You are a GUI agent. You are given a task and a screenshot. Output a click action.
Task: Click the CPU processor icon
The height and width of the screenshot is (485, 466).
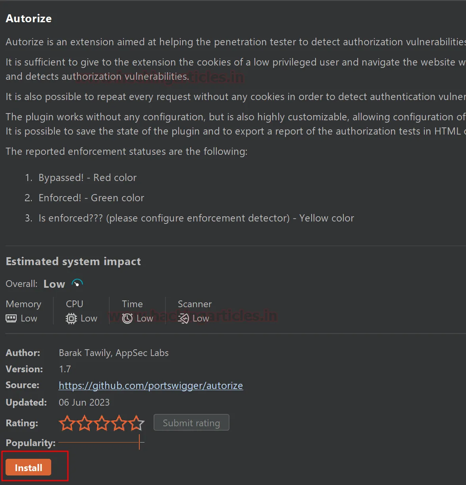(x=71, y=318)
